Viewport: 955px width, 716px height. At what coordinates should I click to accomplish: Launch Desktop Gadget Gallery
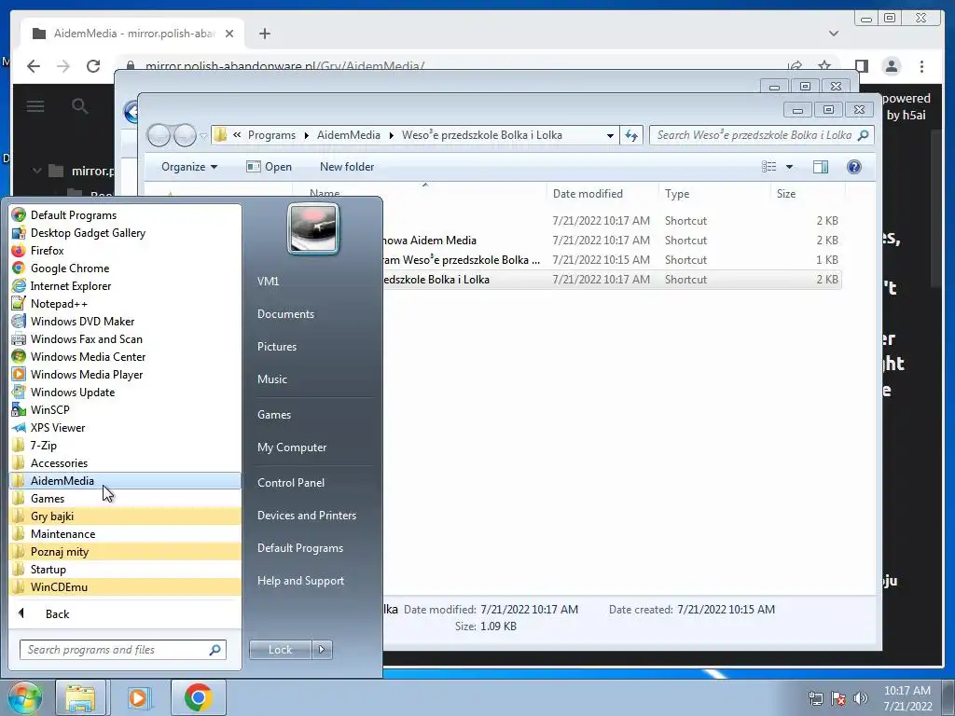coord(125,232)
